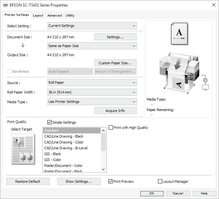Select the partially visible Poster/Document - Black item
This screenshot has height=199, width=219.
pyautogui.click(x=72, y=171)
